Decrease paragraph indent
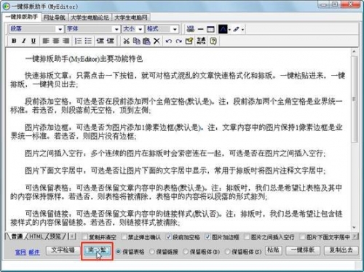The image size is (364, 272). point(100,41)
